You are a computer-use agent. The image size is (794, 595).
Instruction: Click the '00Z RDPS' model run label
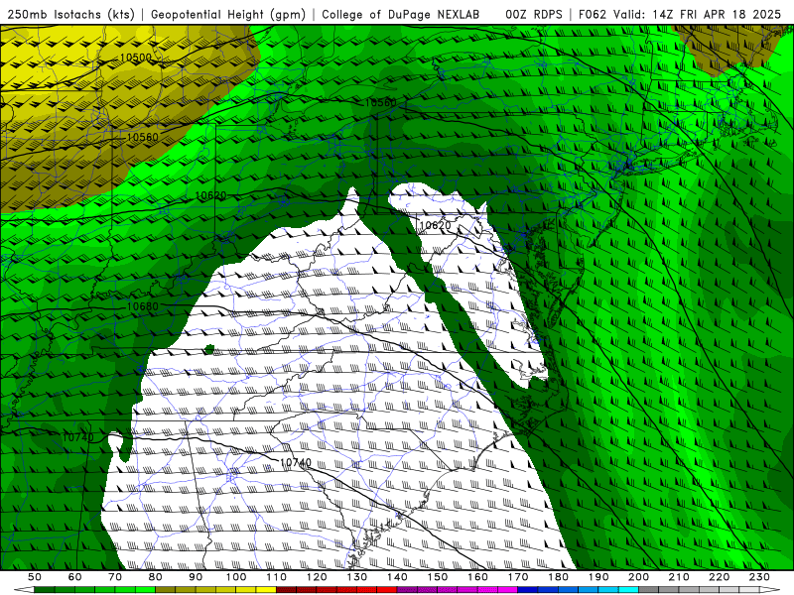click(x=534, y=14)
